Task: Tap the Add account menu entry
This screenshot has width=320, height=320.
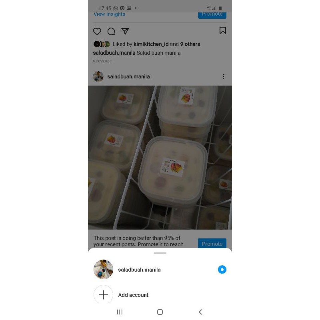Action: 133,295
